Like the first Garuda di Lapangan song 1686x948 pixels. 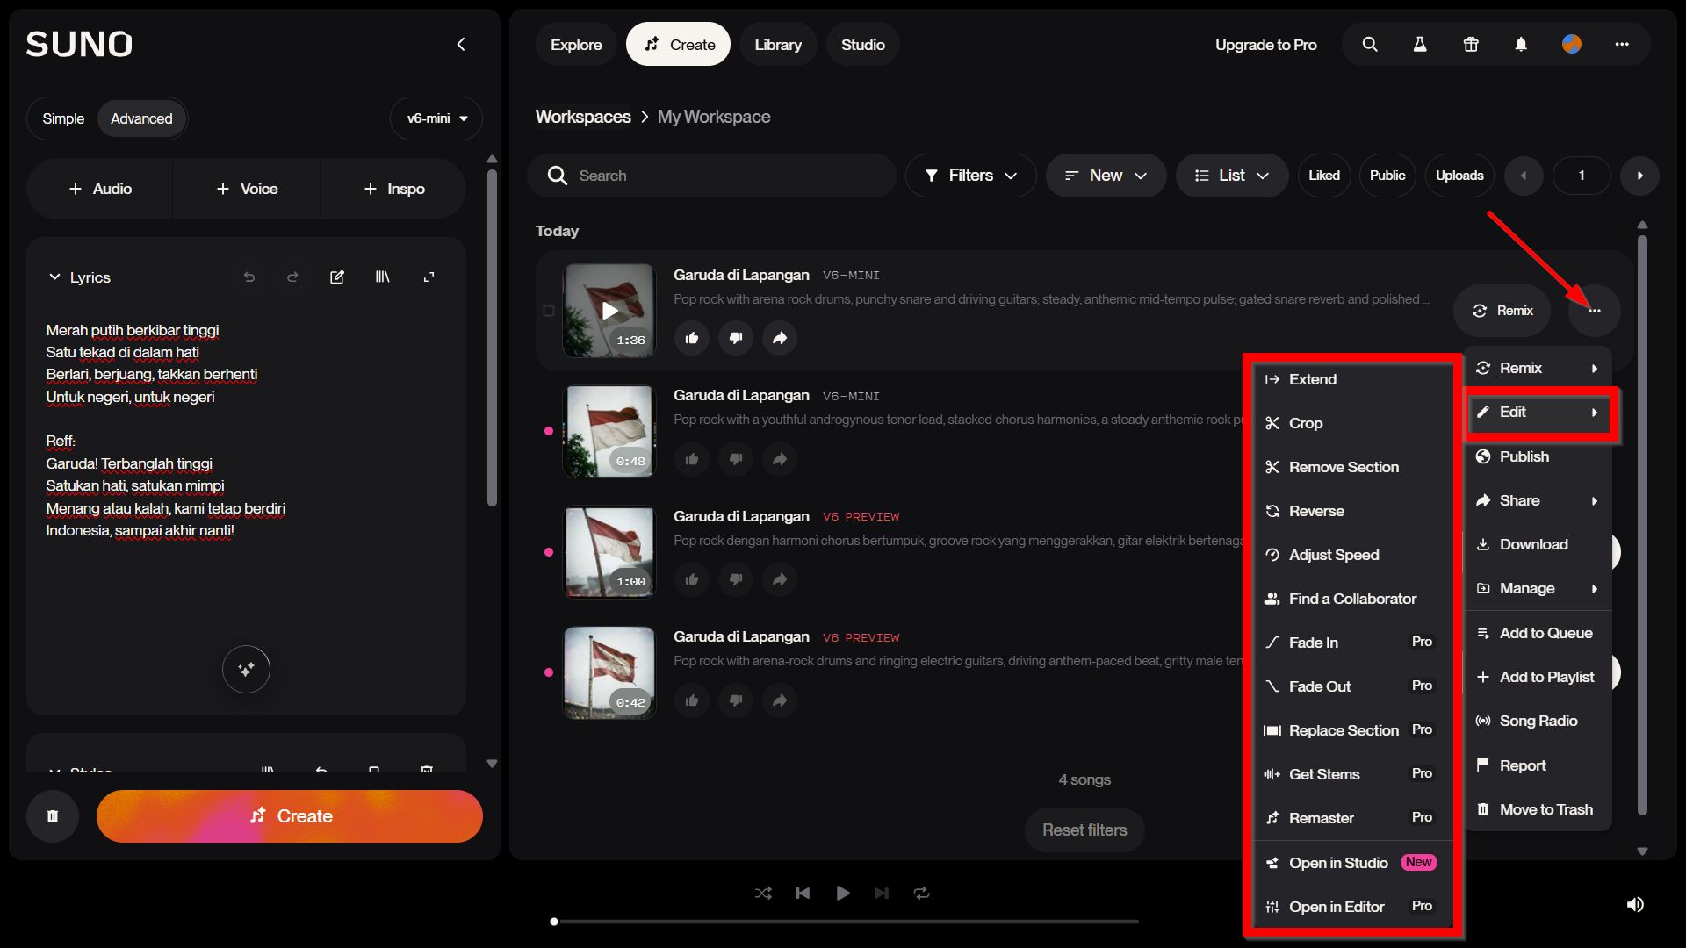pos(692,338)
